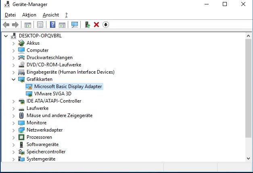Click the DESKTOP-OPQVBRL computer icon
This screenshot has height=173, width=253.
pyautogui.click(x=14, y=36)
